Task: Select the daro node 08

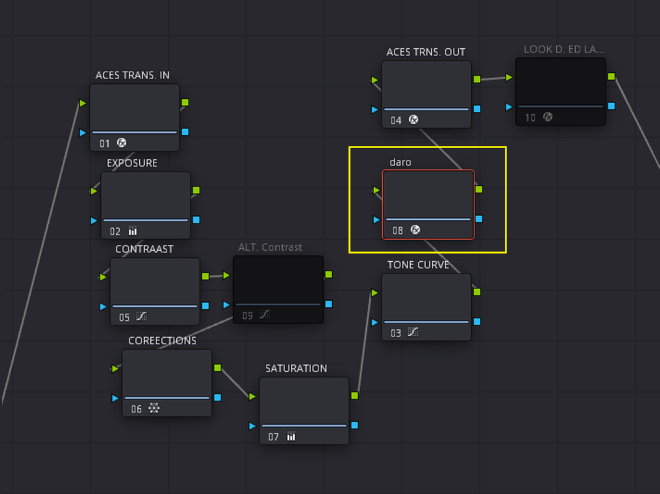Action: pyautogui.click(x=428, y=204)
